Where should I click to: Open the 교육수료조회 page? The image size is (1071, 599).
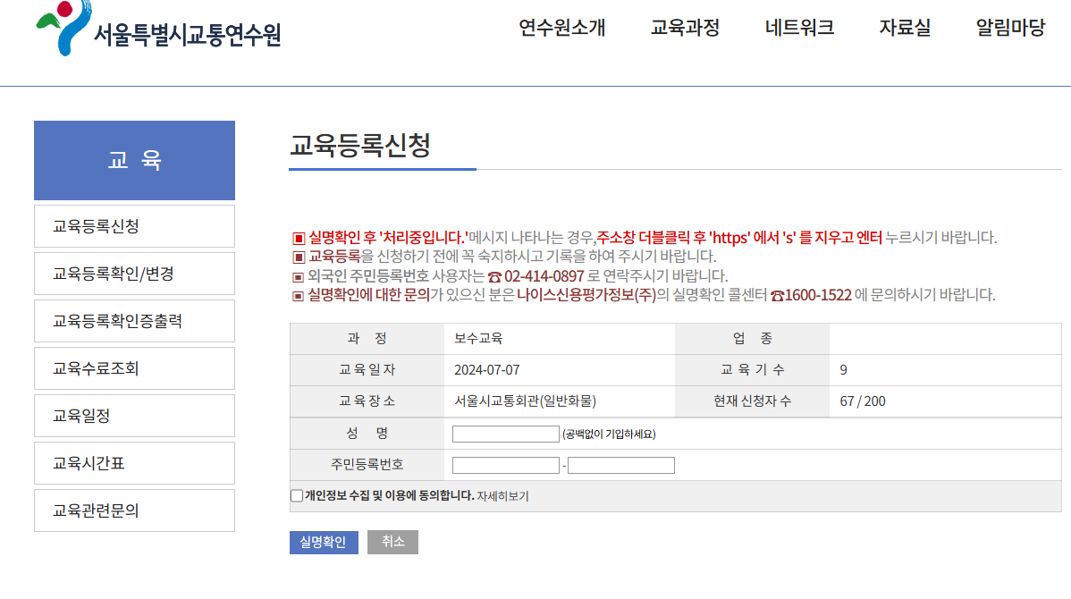(x=134, y=367)
